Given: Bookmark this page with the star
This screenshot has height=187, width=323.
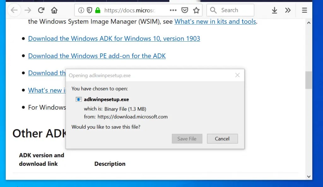Looking at the screenshot, I should (196, 10).
